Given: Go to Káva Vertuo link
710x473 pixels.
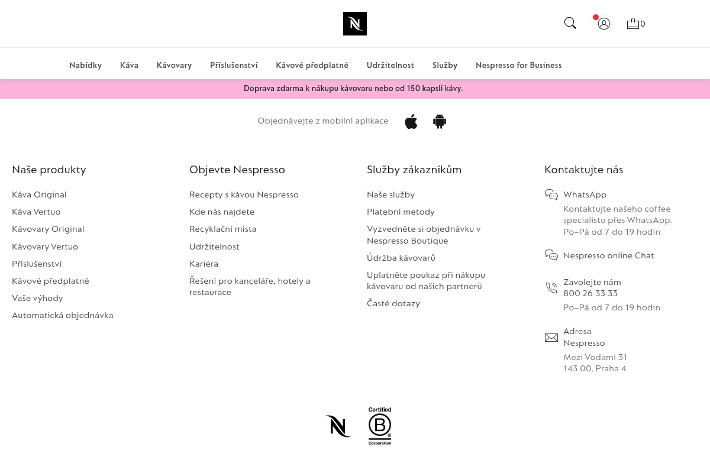Looking at the screenshot, I should click(x=36, y=212).
